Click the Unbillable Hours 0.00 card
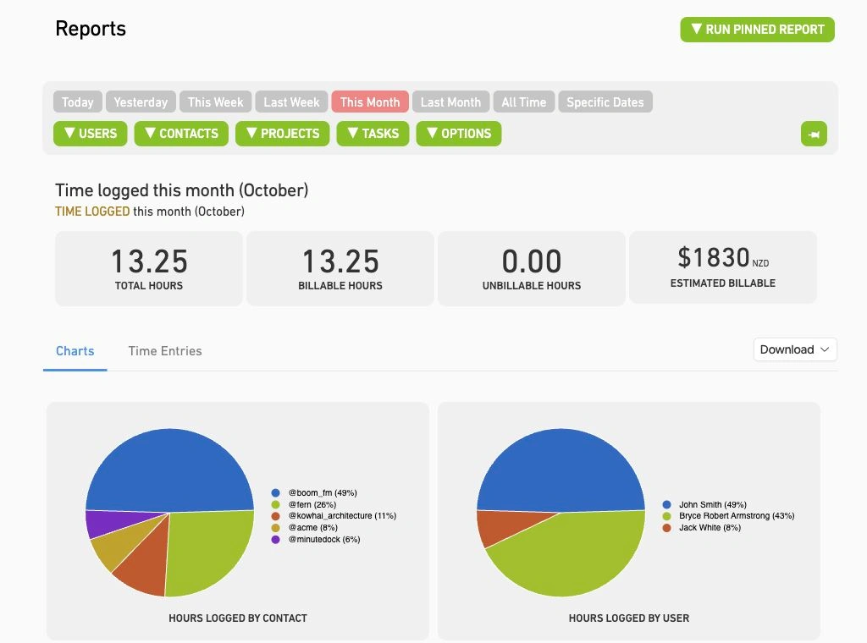Viewport: 867px width, 643px height. pyautogui.click(x=532, y=268)
